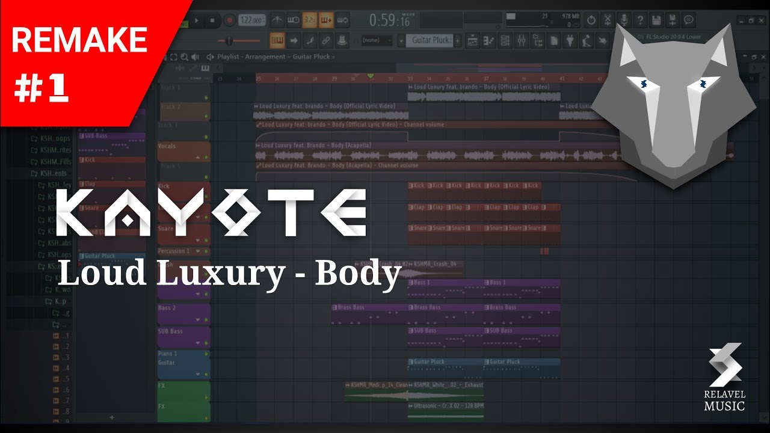Toggle multilink to controllers link icon
Screen dimensions: 770x433
coord(326,40)
